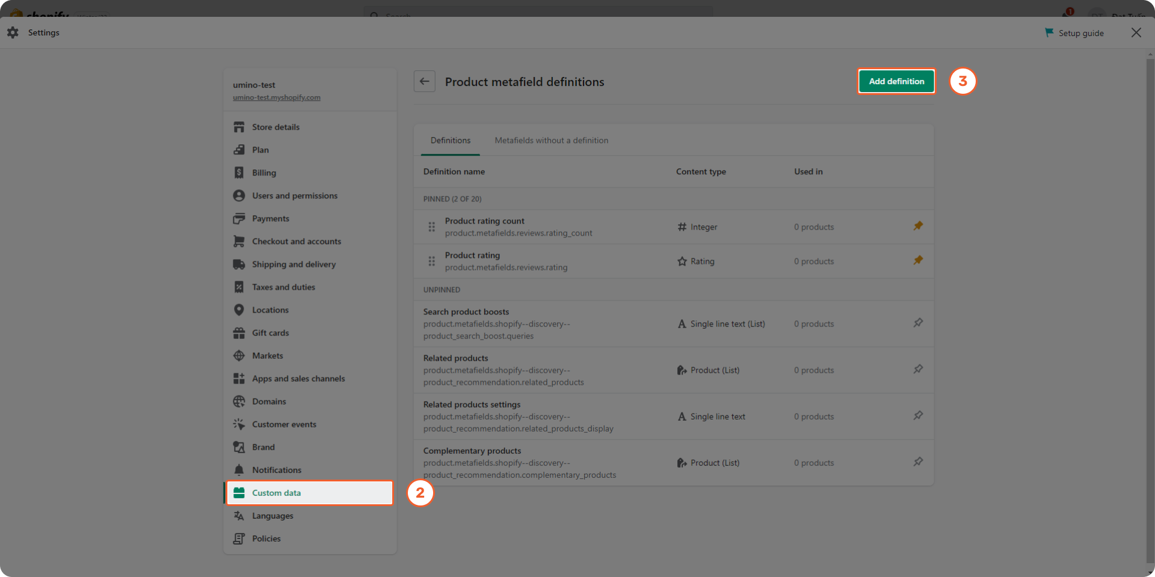Switch to Metafields without a definition tab

(x=551, y=141)
